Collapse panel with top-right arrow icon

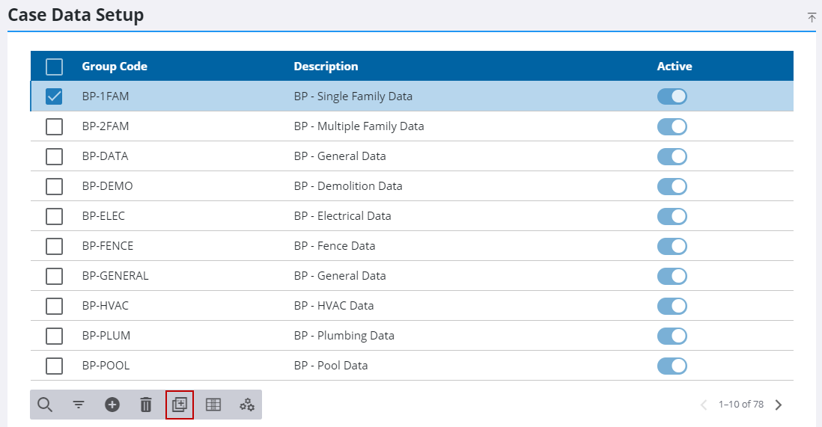[812, 17]
